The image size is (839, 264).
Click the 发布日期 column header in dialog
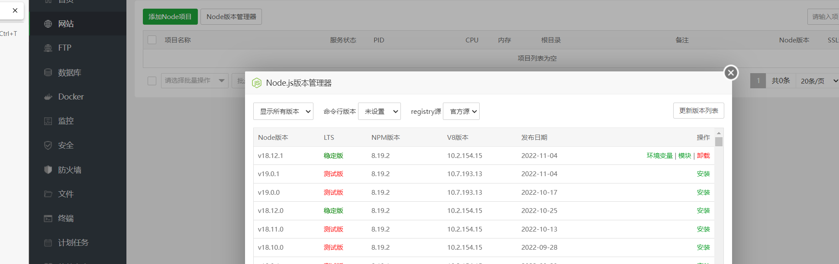point(534,137)
